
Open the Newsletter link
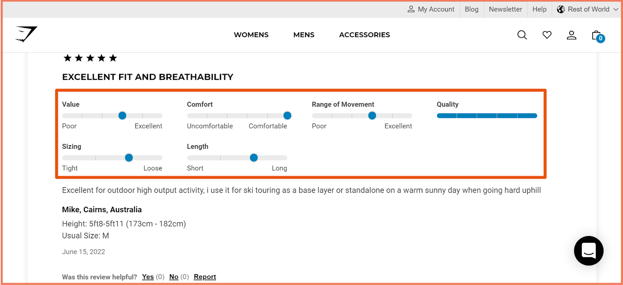point(505,9)
